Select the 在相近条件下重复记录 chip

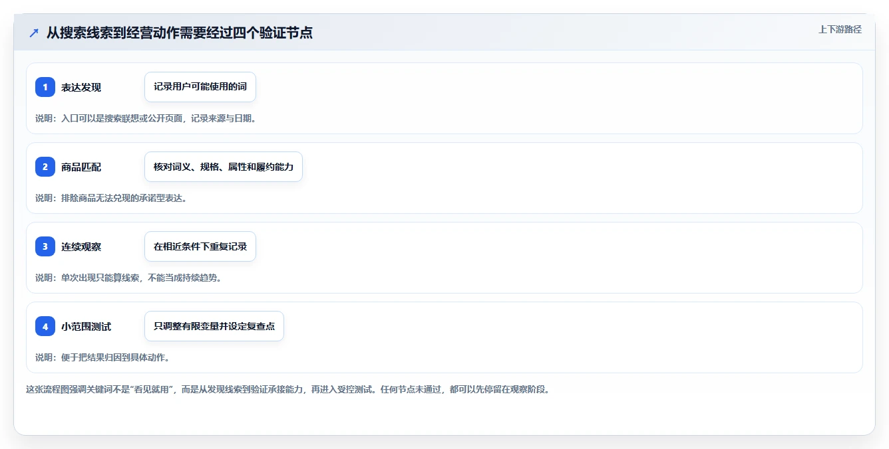200,246
